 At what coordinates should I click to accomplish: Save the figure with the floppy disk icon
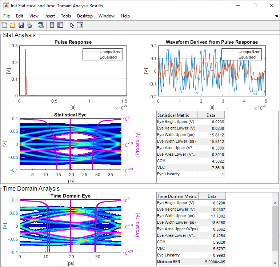21,25
